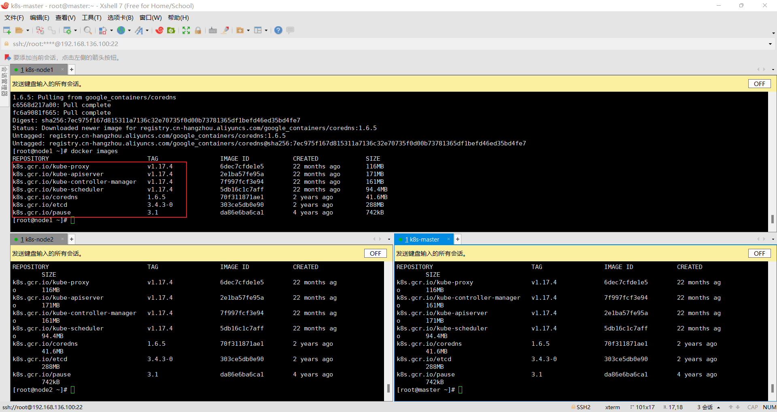777x412 pixels.
Task: Open the 文件(F) menu
Action: (x=14, y=18)
